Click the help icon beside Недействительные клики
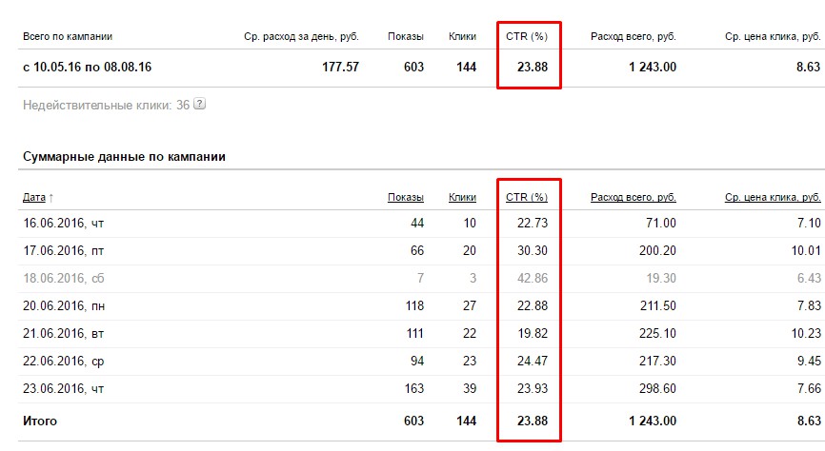Viewport: 825px width, 451px height. point(200,105)
